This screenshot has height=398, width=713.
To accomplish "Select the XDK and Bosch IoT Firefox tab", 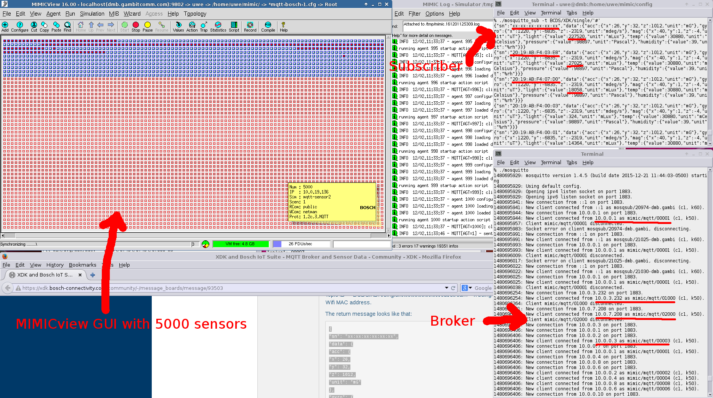I will 45,275.
